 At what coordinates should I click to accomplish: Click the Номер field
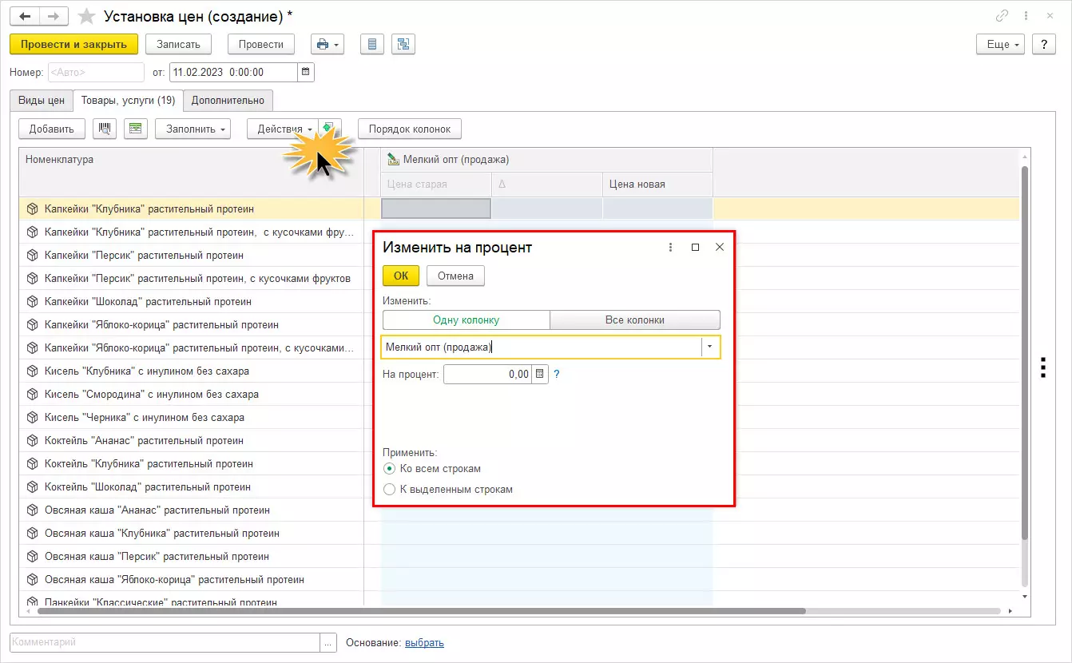tap(96, 72)
